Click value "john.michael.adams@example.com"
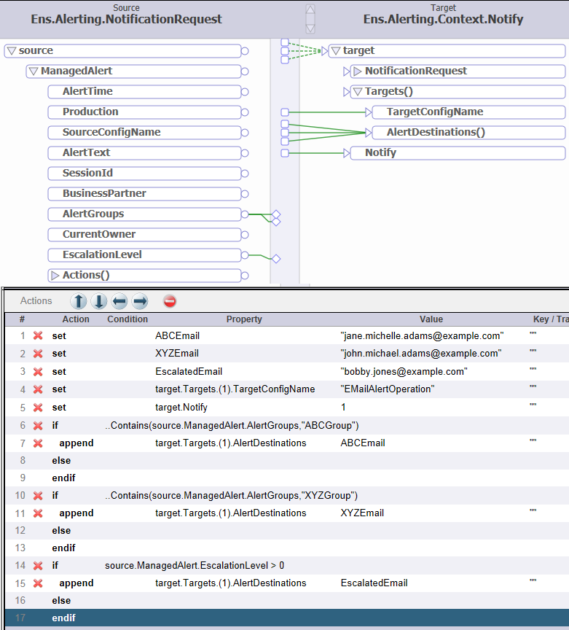The width and height of the screenshot is (569, 630). 421,354
